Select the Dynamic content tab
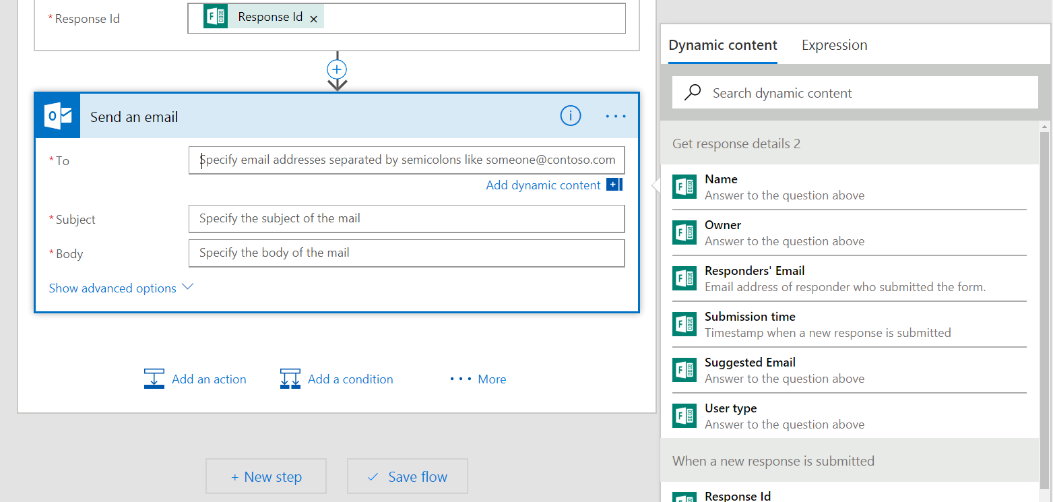Screen dimensions: 1053x502 coord(722,44)
